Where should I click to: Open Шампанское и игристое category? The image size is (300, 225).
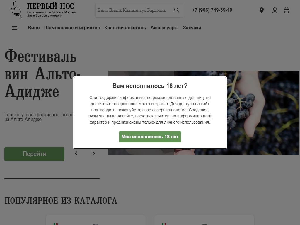coord(72,28)
